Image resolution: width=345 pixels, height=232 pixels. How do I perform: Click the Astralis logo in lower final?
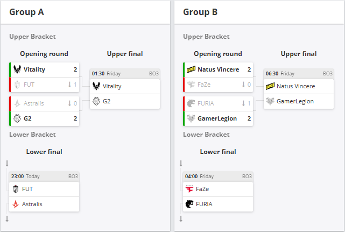16,204
